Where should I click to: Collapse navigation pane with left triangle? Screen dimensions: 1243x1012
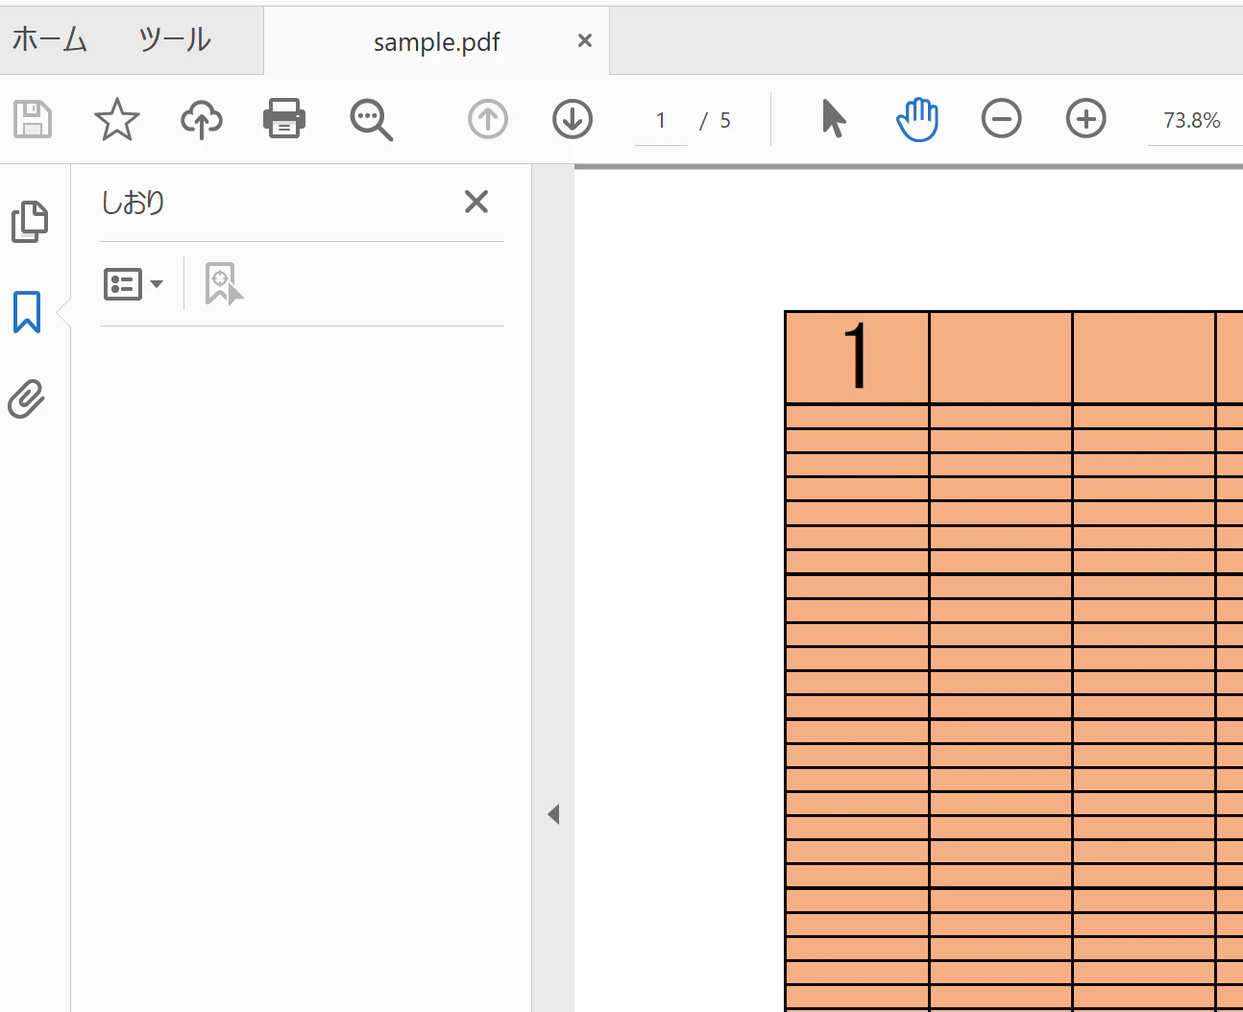pyautogui.click(x=553, y=814)
